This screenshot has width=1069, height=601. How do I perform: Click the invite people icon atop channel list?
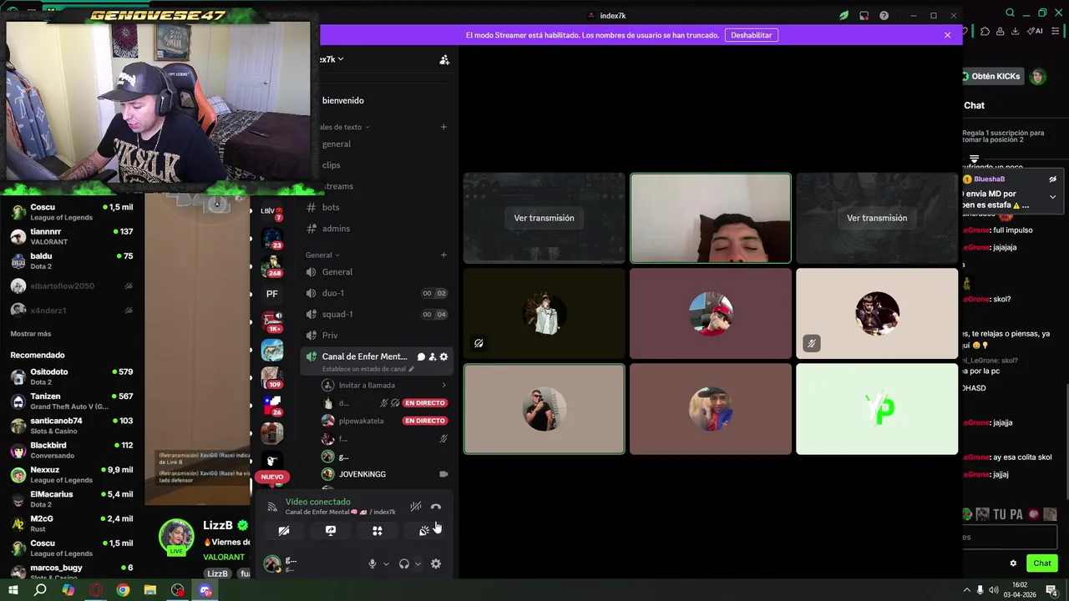[x=444, y=59]
